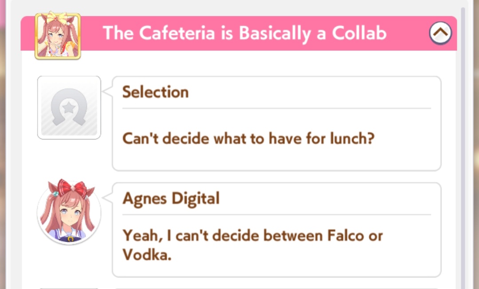The width and height of the screenshot is (479, 289).
Task: Click the partially visible dialogue bubble at bottom
Action: 276,287
